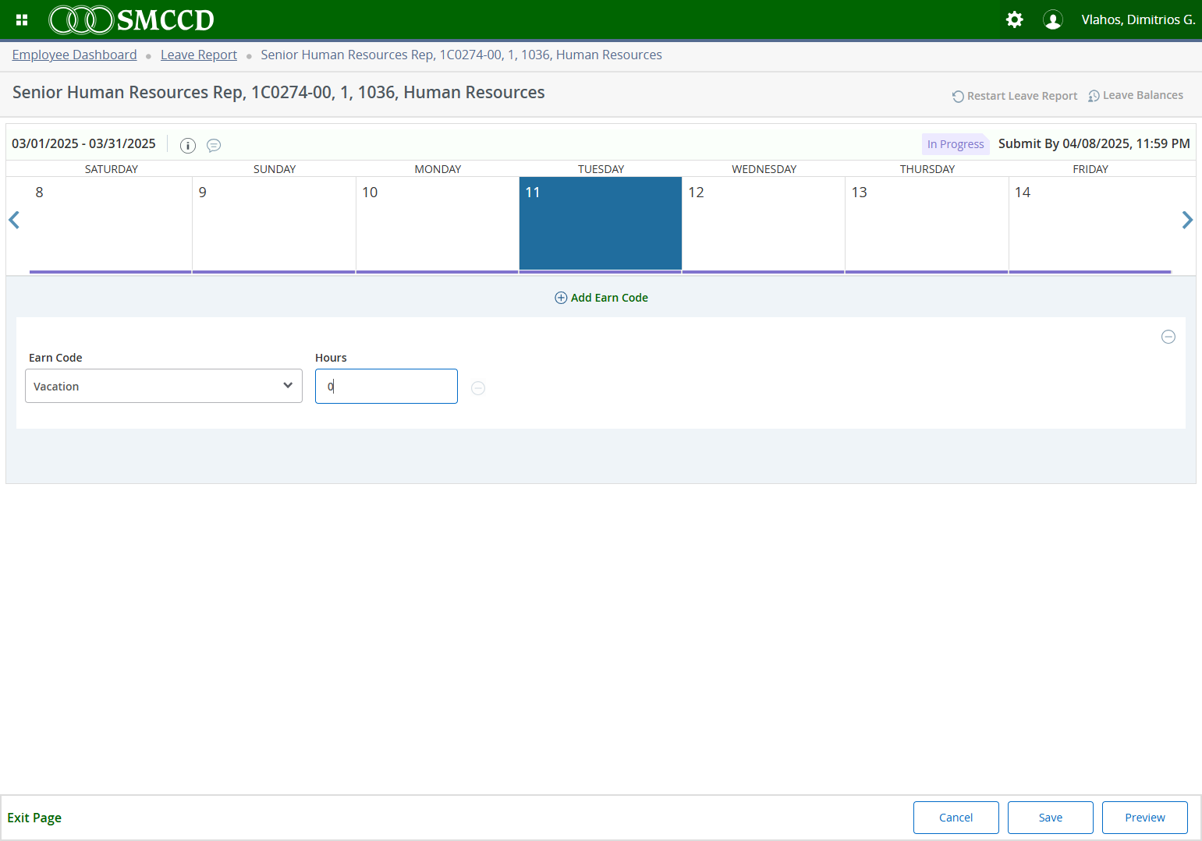Expand the Vacation earn code dropdown
The width and height of the screenshot is (1202, 841).
164,386
